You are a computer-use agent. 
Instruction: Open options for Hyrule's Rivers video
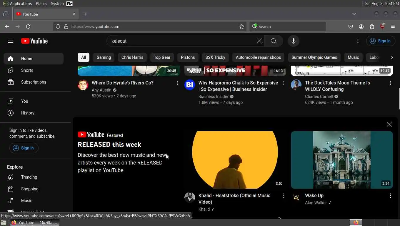(x=177, y=83)
